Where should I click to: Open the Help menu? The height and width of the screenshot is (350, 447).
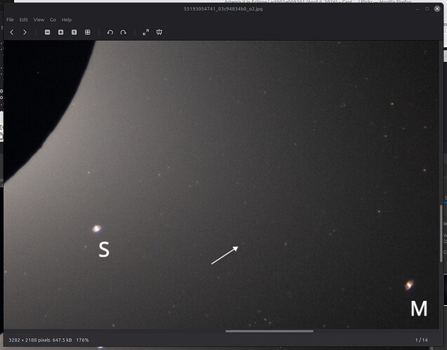[x=67, y=20]
